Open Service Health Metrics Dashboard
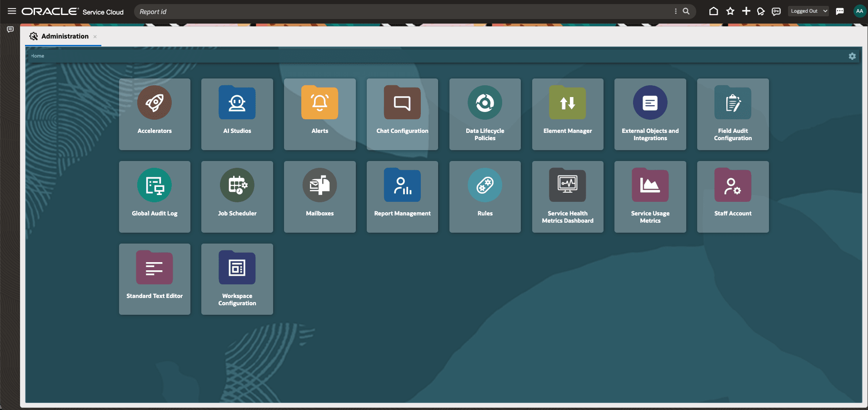The height and width of the screenshot is (410, 868). (x=568, y=197)
